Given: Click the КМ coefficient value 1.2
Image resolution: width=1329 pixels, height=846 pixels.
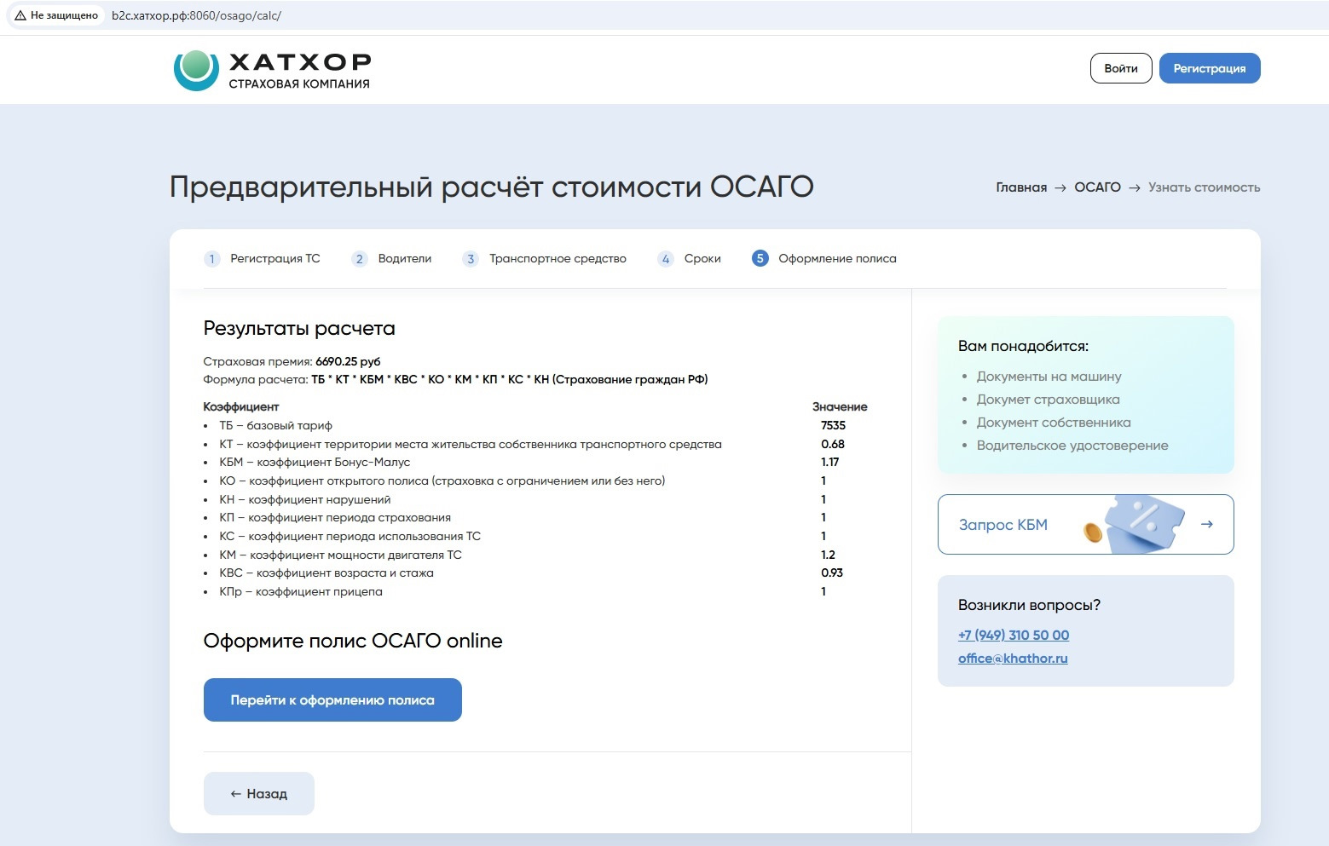Looking at the screenshot, I should pos(828,555).
